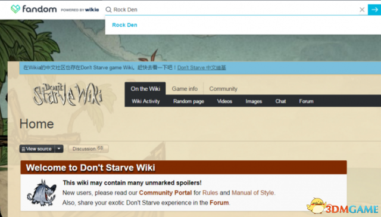The width and height of the screenshot is (381, 217).
Task: Open the Rules link
Action: (210, 193)
